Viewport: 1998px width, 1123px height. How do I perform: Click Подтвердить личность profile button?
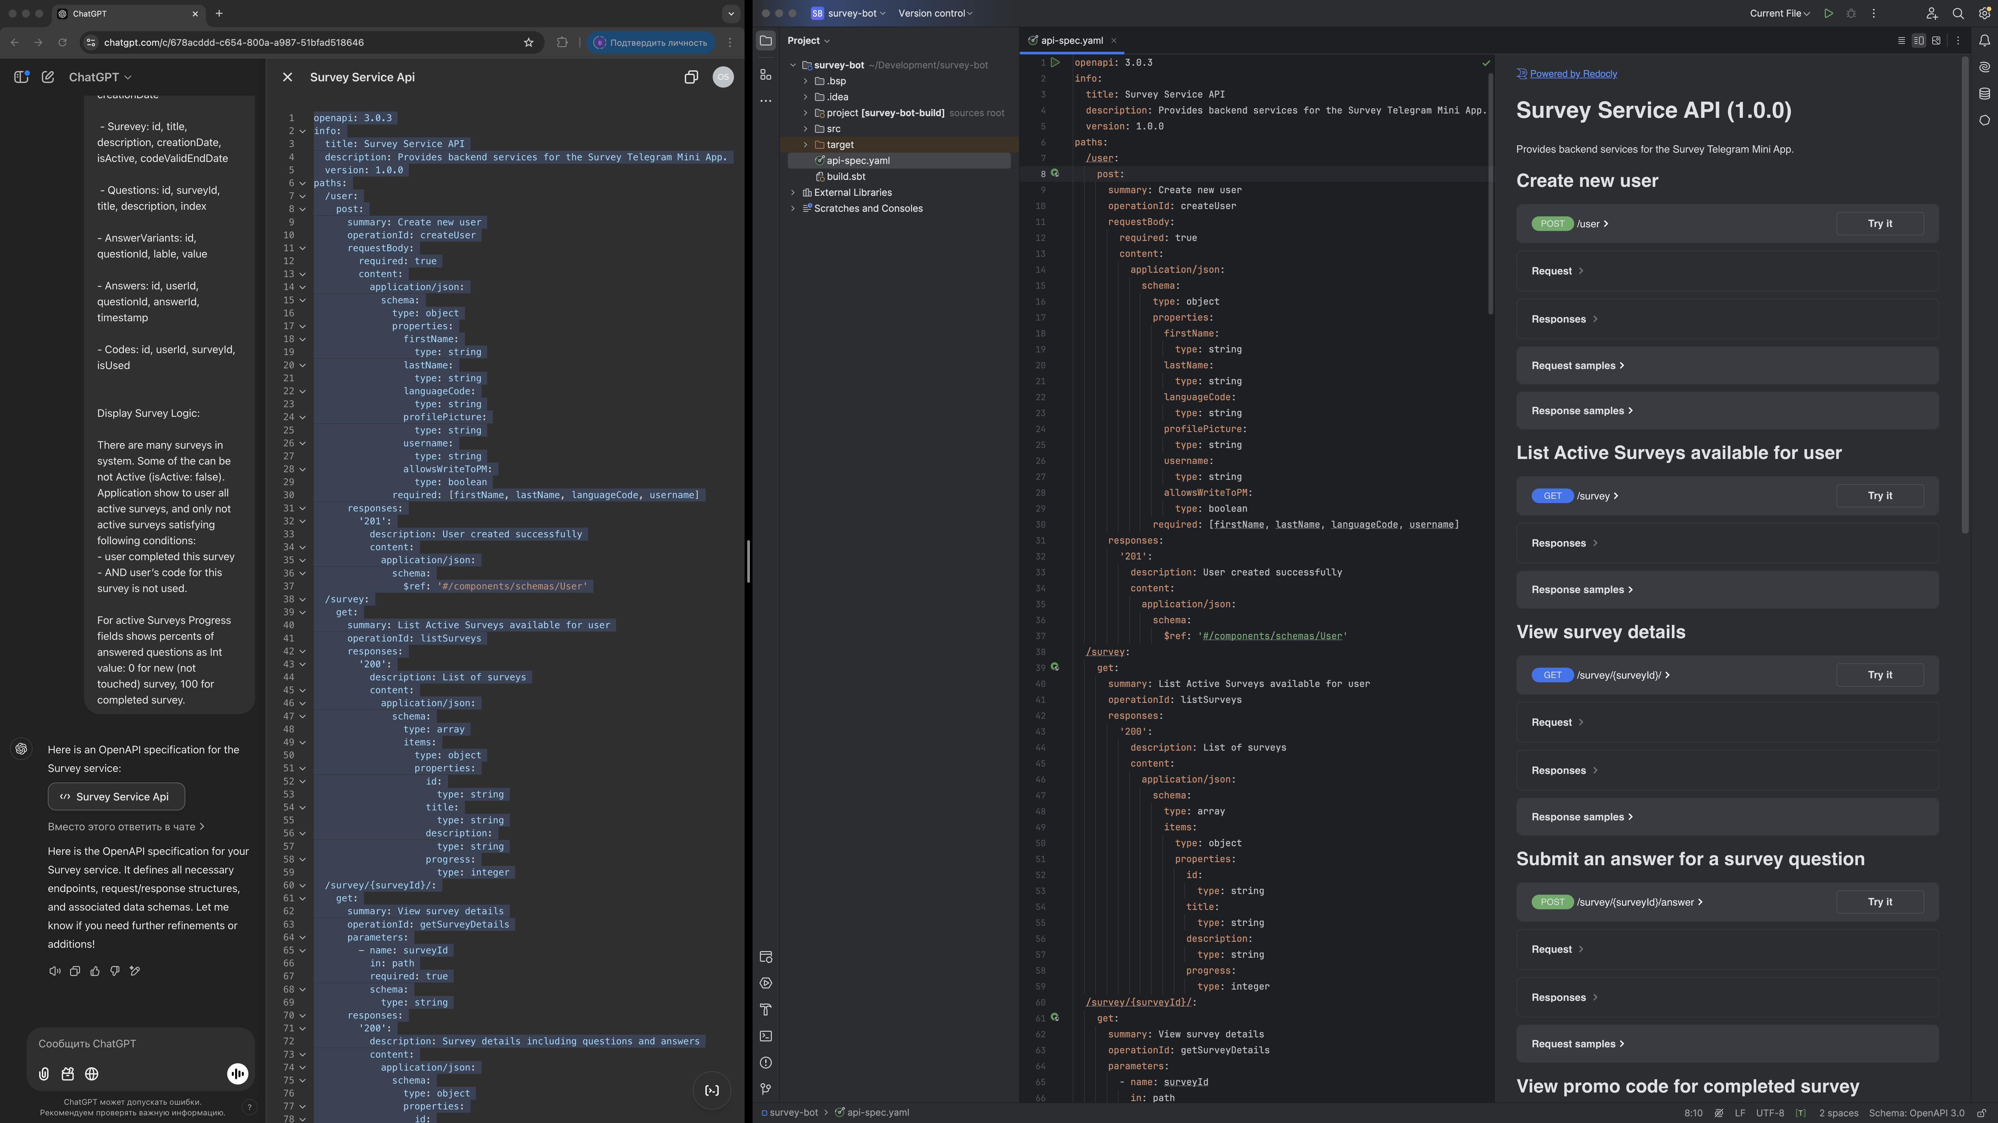point(651,42)
